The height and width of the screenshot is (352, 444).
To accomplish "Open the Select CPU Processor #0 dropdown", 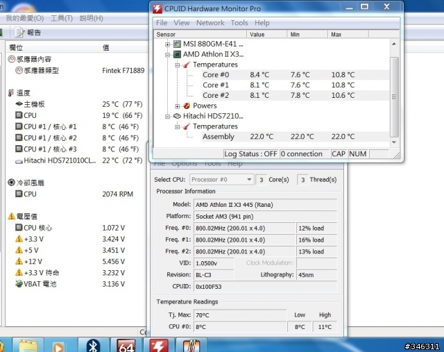I will [221, 179].
